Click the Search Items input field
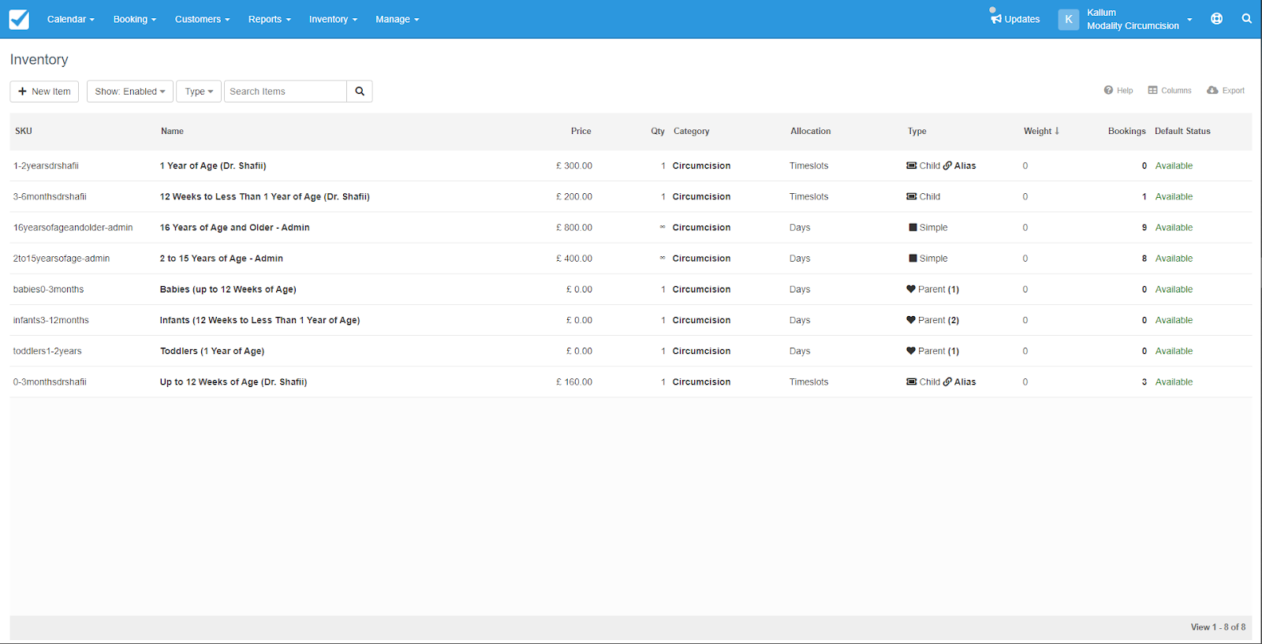Screen dimensions: 1262x644 [286, 91]
